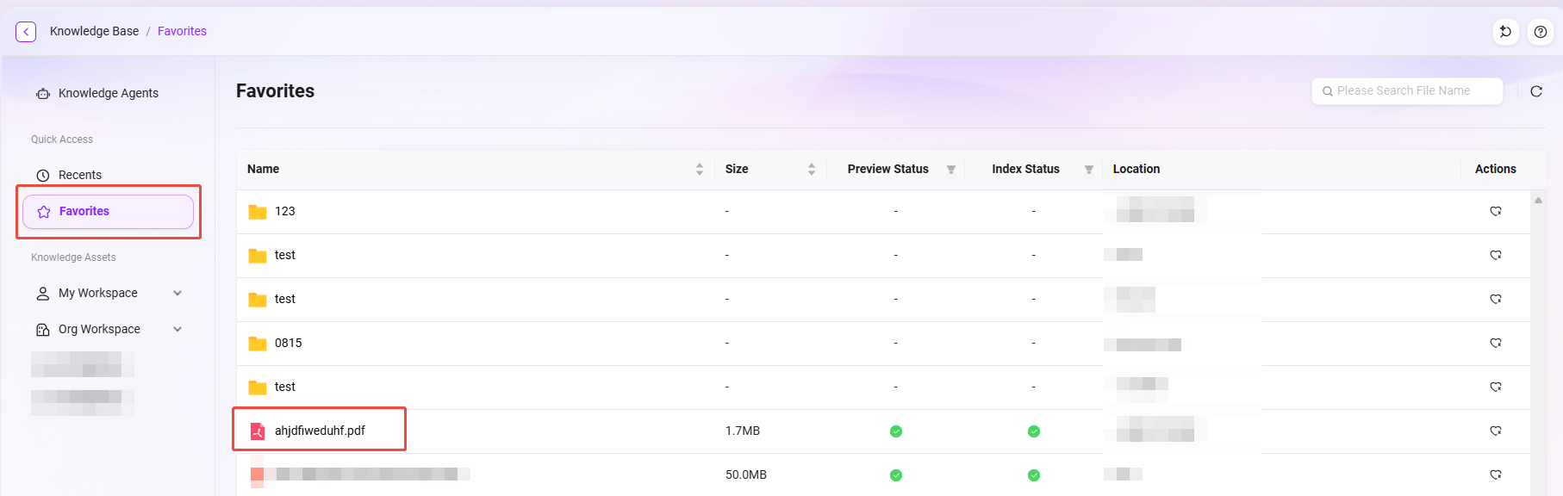Click the action icon for folder 0815
Image resolution: width=1563 pixels, height=496 pixels.
1496,343
